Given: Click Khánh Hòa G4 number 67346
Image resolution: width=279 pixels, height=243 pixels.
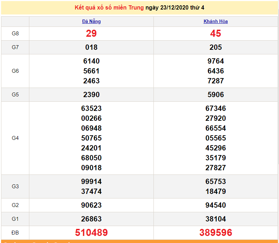Looking at the screenshot, I should point(215,108).
